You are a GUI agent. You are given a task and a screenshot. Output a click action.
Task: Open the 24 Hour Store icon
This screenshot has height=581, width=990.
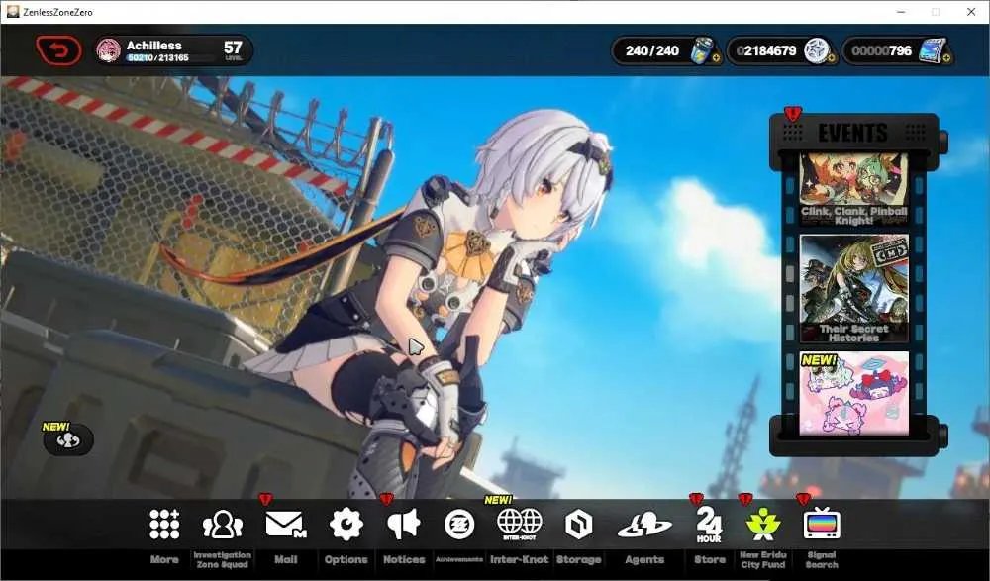pos(709,526)
